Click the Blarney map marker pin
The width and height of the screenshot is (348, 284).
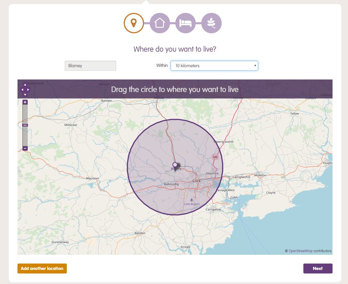pyautogui.click(x=175, y=165)
